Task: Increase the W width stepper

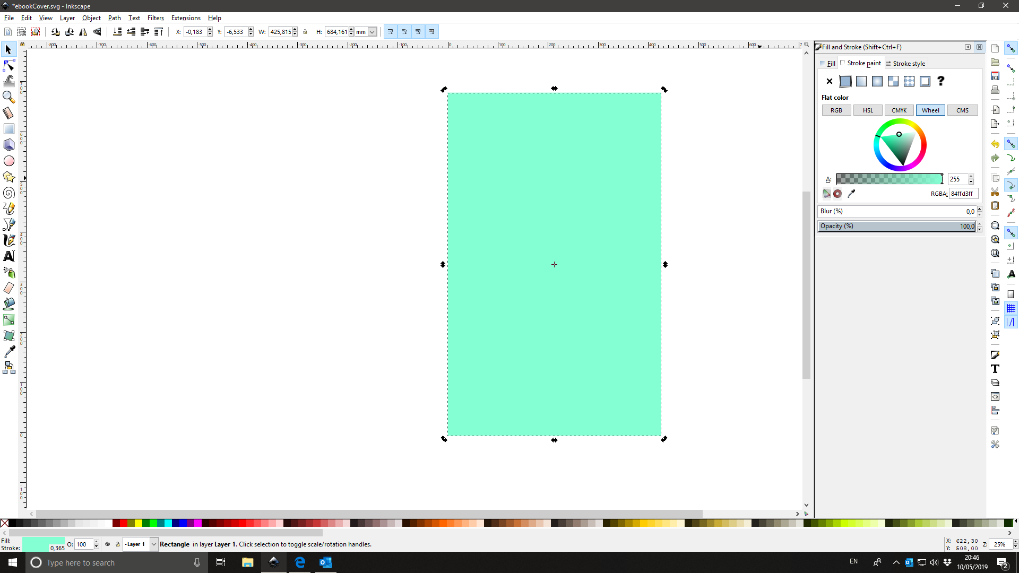Action: pos(295,30)
